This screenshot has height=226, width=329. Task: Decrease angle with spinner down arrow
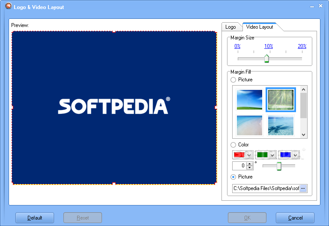249,167
